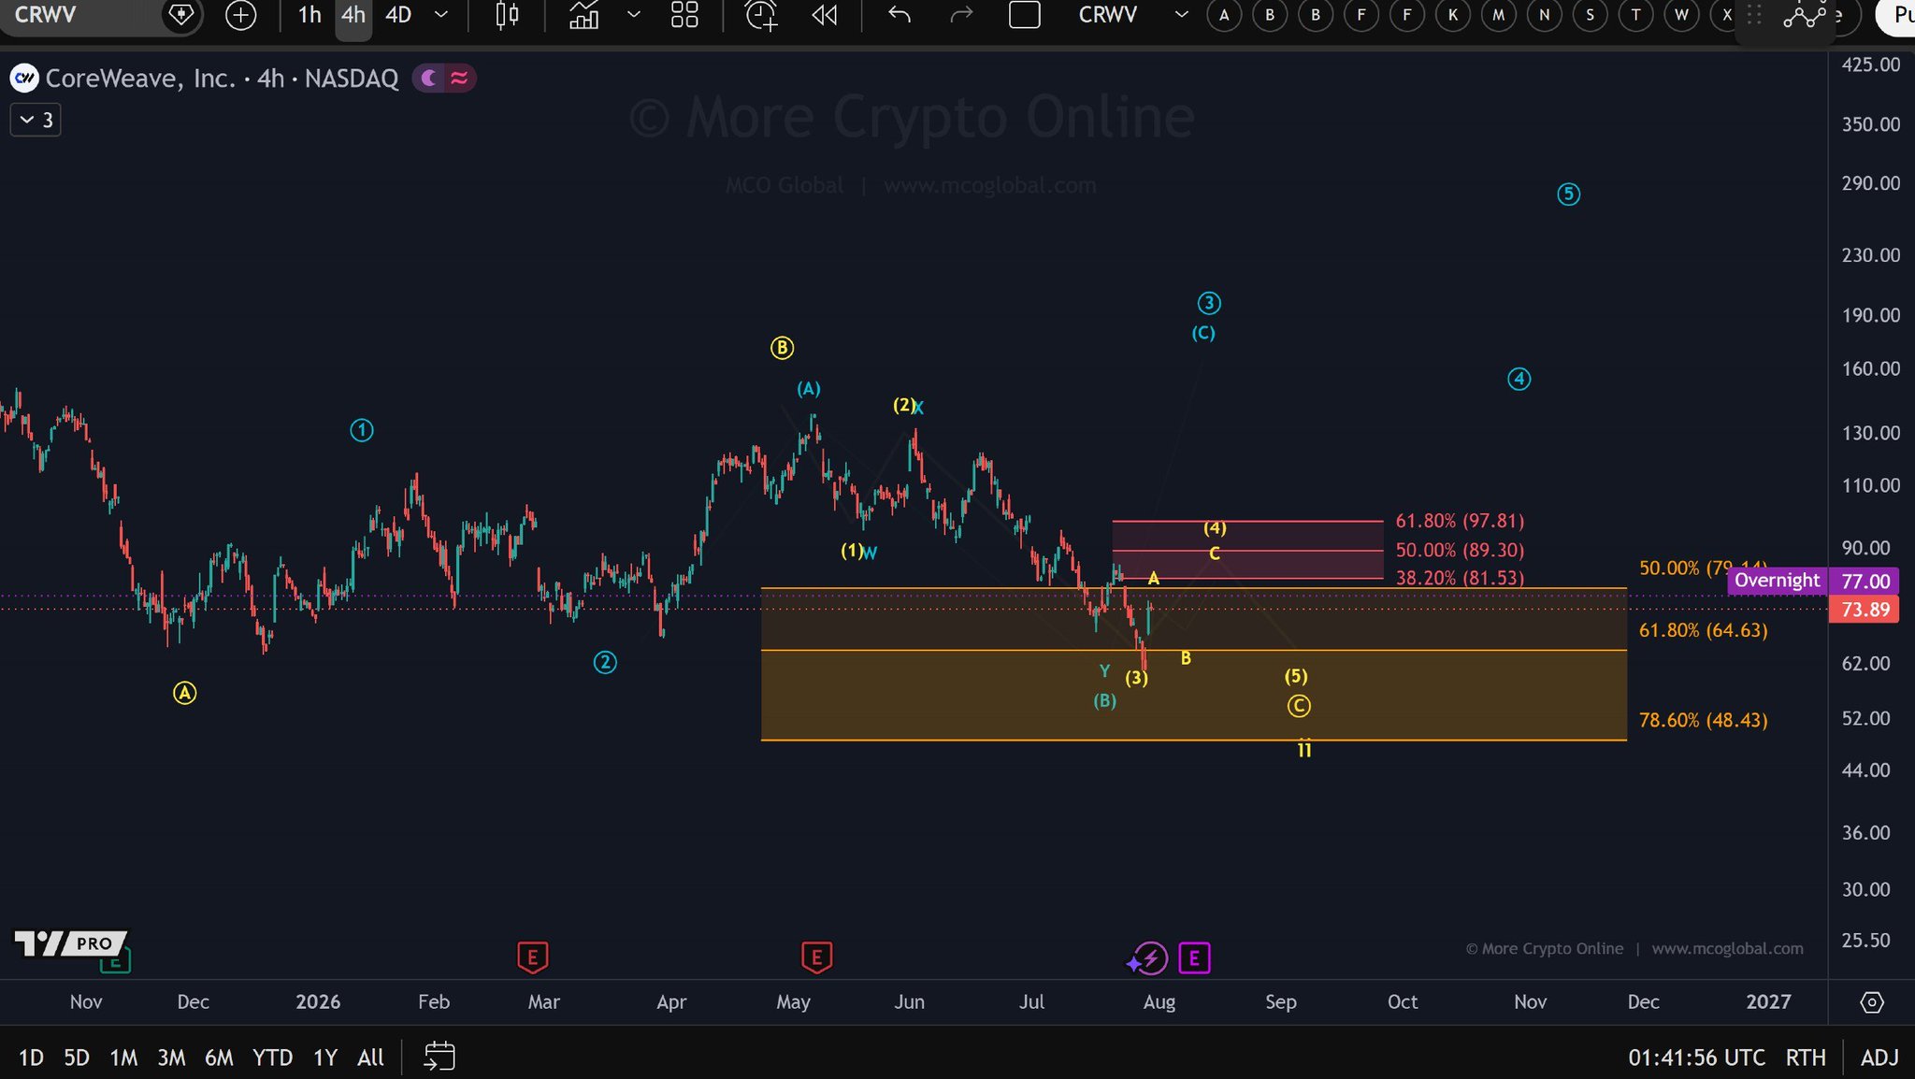Click the circled N quick button
The image size is (1915, 1079).
[1545, 15]
